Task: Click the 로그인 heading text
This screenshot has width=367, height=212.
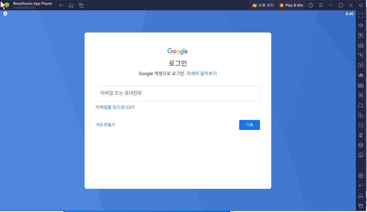Action: pos(178,63)
